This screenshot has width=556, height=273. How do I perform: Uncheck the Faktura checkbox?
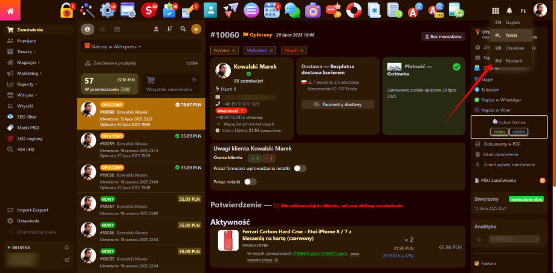pyautogui.click(x=477, y=263)
